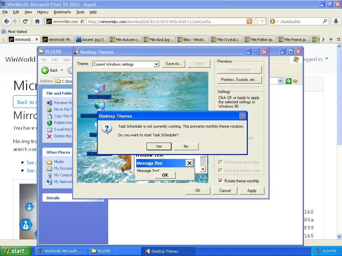Open the Theme combo box dropdown
Screen dimensions: 342x256
coord(156,64)
